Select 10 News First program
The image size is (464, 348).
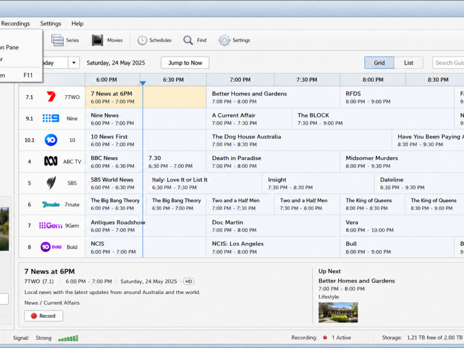[146, 140]
